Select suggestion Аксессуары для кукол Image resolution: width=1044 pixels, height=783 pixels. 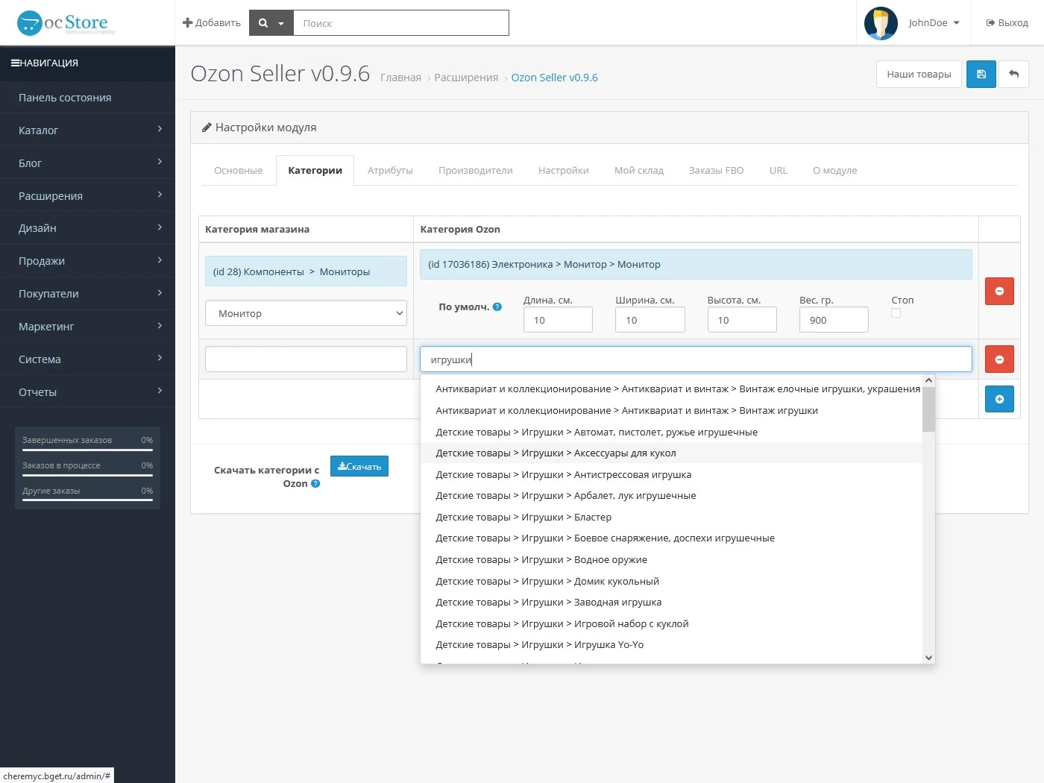pos(671,453)
